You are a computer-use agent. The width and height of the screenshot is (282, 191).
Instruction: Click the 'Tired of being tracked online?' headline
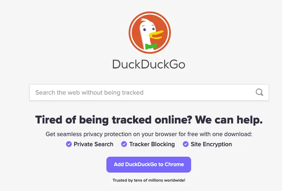point(114,120)
